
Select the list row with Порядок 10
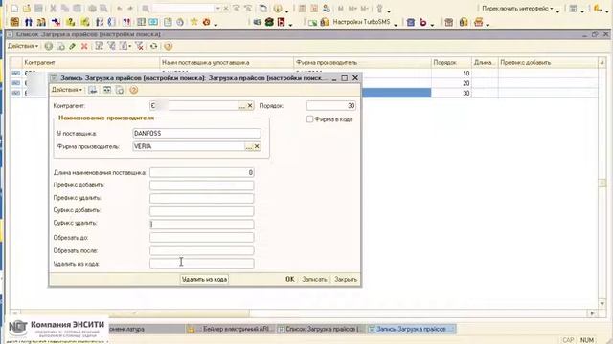[304, 74]
